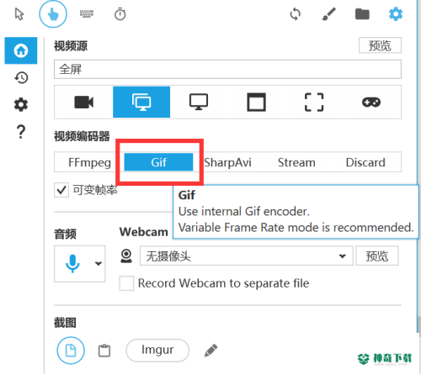
Task: Switch to the FFmpeg encoder tab
Action: (89, 162)
